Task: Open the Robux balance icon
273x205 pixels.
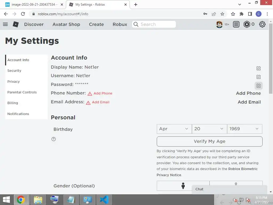Action: click(247, 24)
